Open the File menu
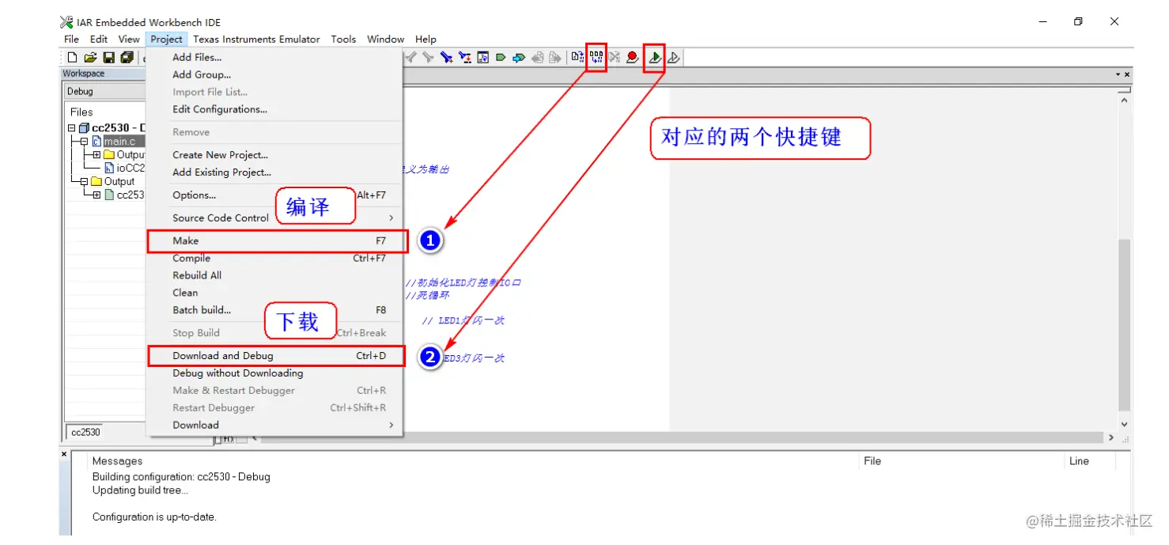Image resolution: width=1169 pixels, height=545 pixels. point(71,39)
